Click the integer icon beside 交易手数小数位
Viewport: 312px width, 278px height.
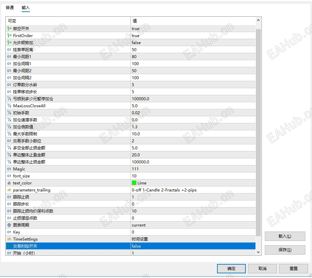click(9, 141)
